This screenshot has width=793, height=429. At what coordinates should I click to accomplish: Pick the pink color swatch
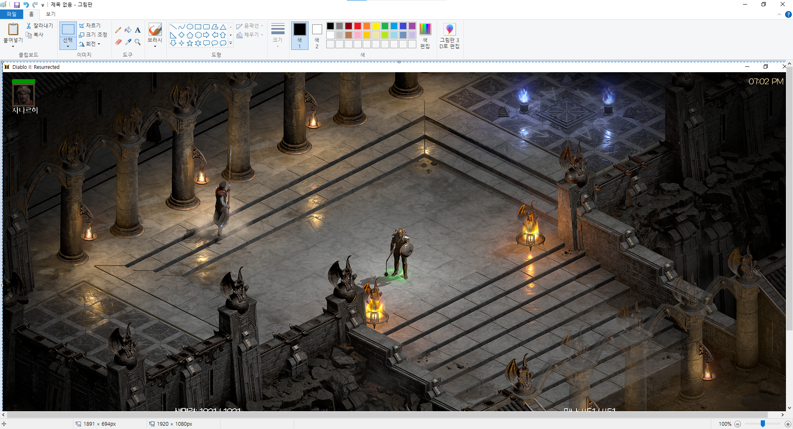pyautogui.click(x=358, y=35)
